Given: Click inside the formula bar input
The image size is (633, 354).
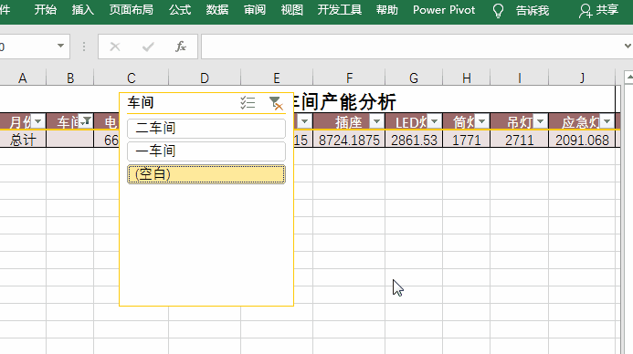Looking at the screenshot, I should (x=411, y=47).
